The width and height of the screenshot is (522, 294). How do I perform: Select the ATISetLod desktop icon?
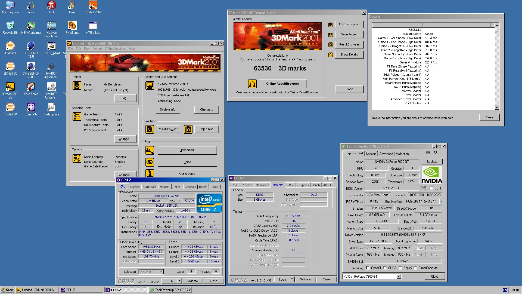click(x=93, y=28)
